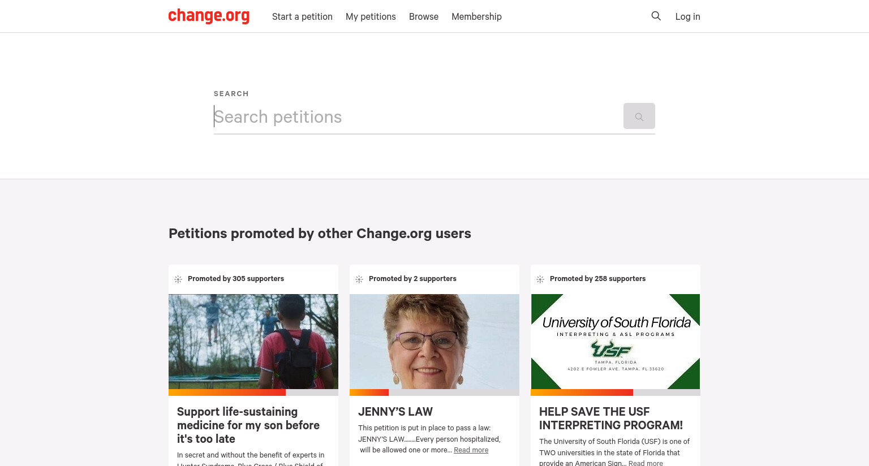Open 'Support life-sustaining medicine for my son' title
Image resolution: width=869 pixels, height=466 pixels.
[x=248, y=425]
